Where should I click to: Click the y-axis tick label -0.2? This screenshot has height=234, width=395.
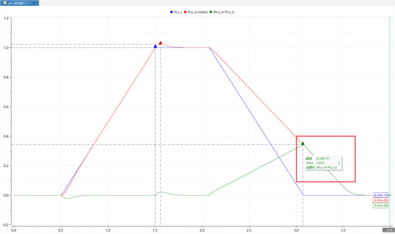pyautogui.click(x=6, y=225)
